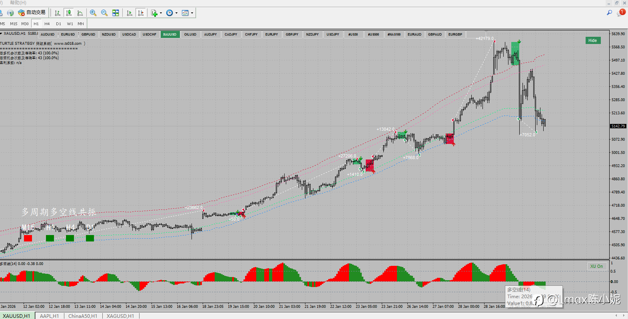Select the M5 timeframe
628x319 pixels.
2,24
